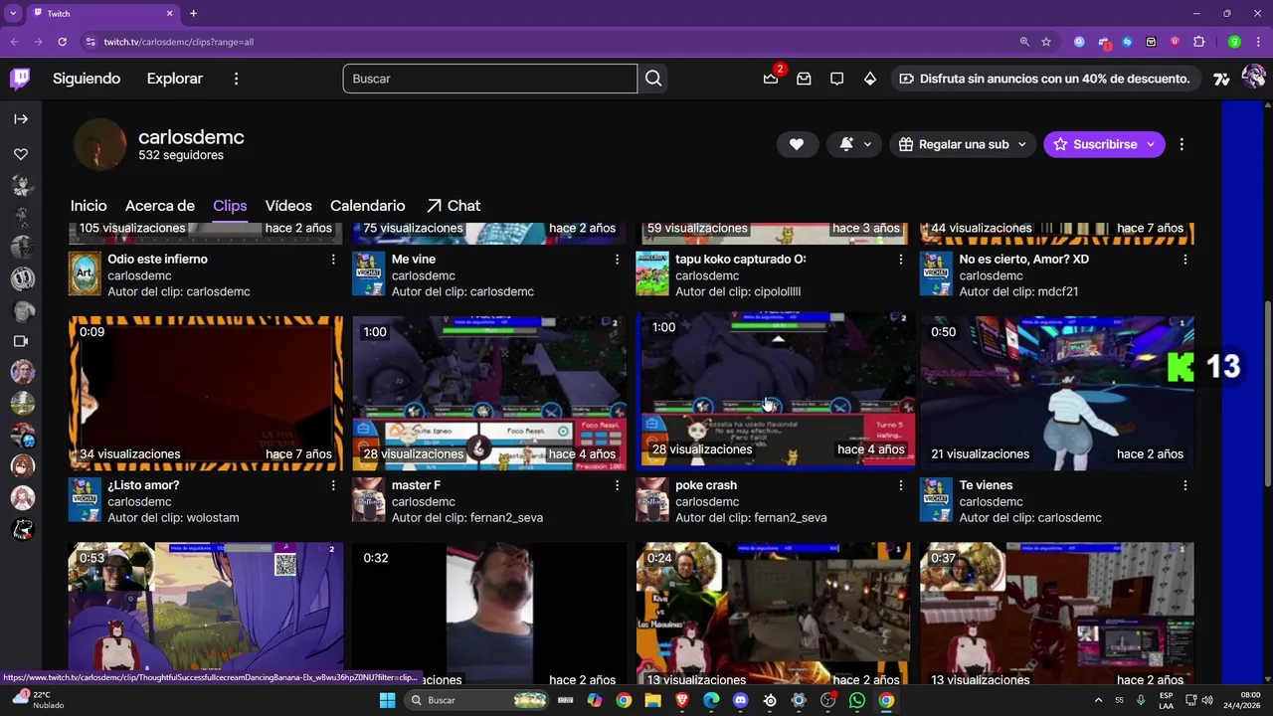Open options for No es cierto, Amor? clip

pos(1184,260)
